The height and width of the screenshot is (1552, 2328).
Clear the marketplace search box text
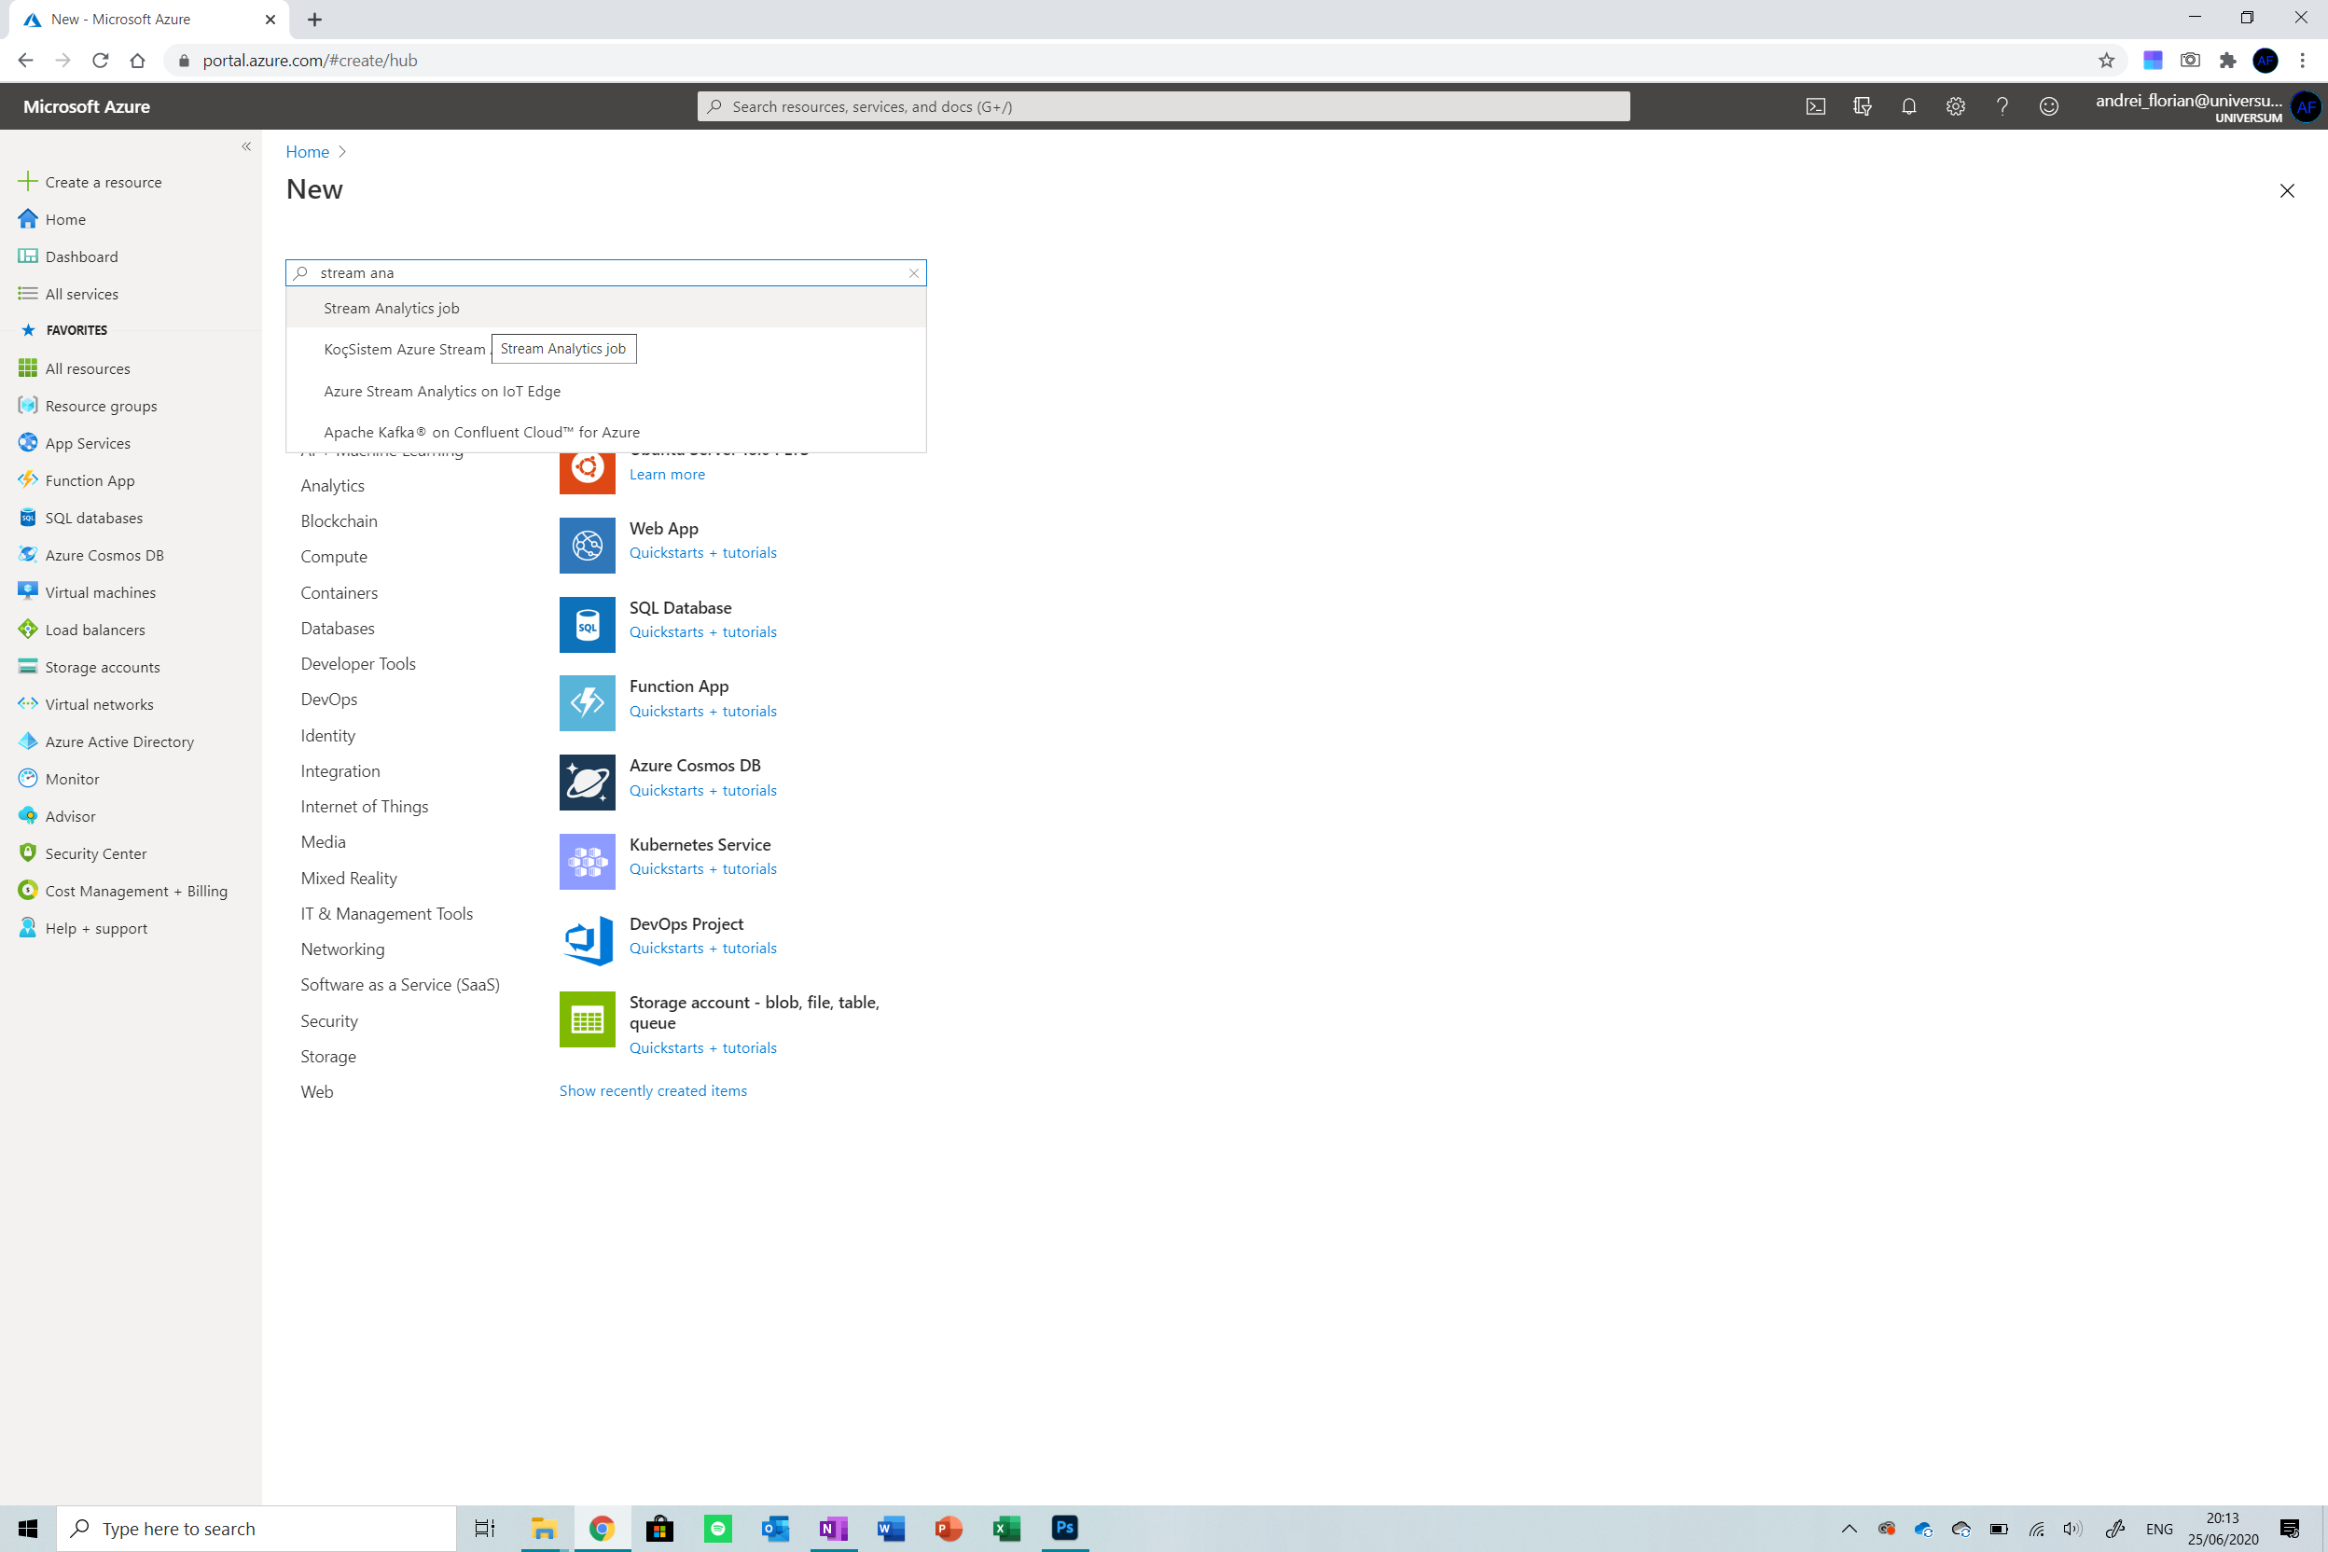click(x=912, y=272)
